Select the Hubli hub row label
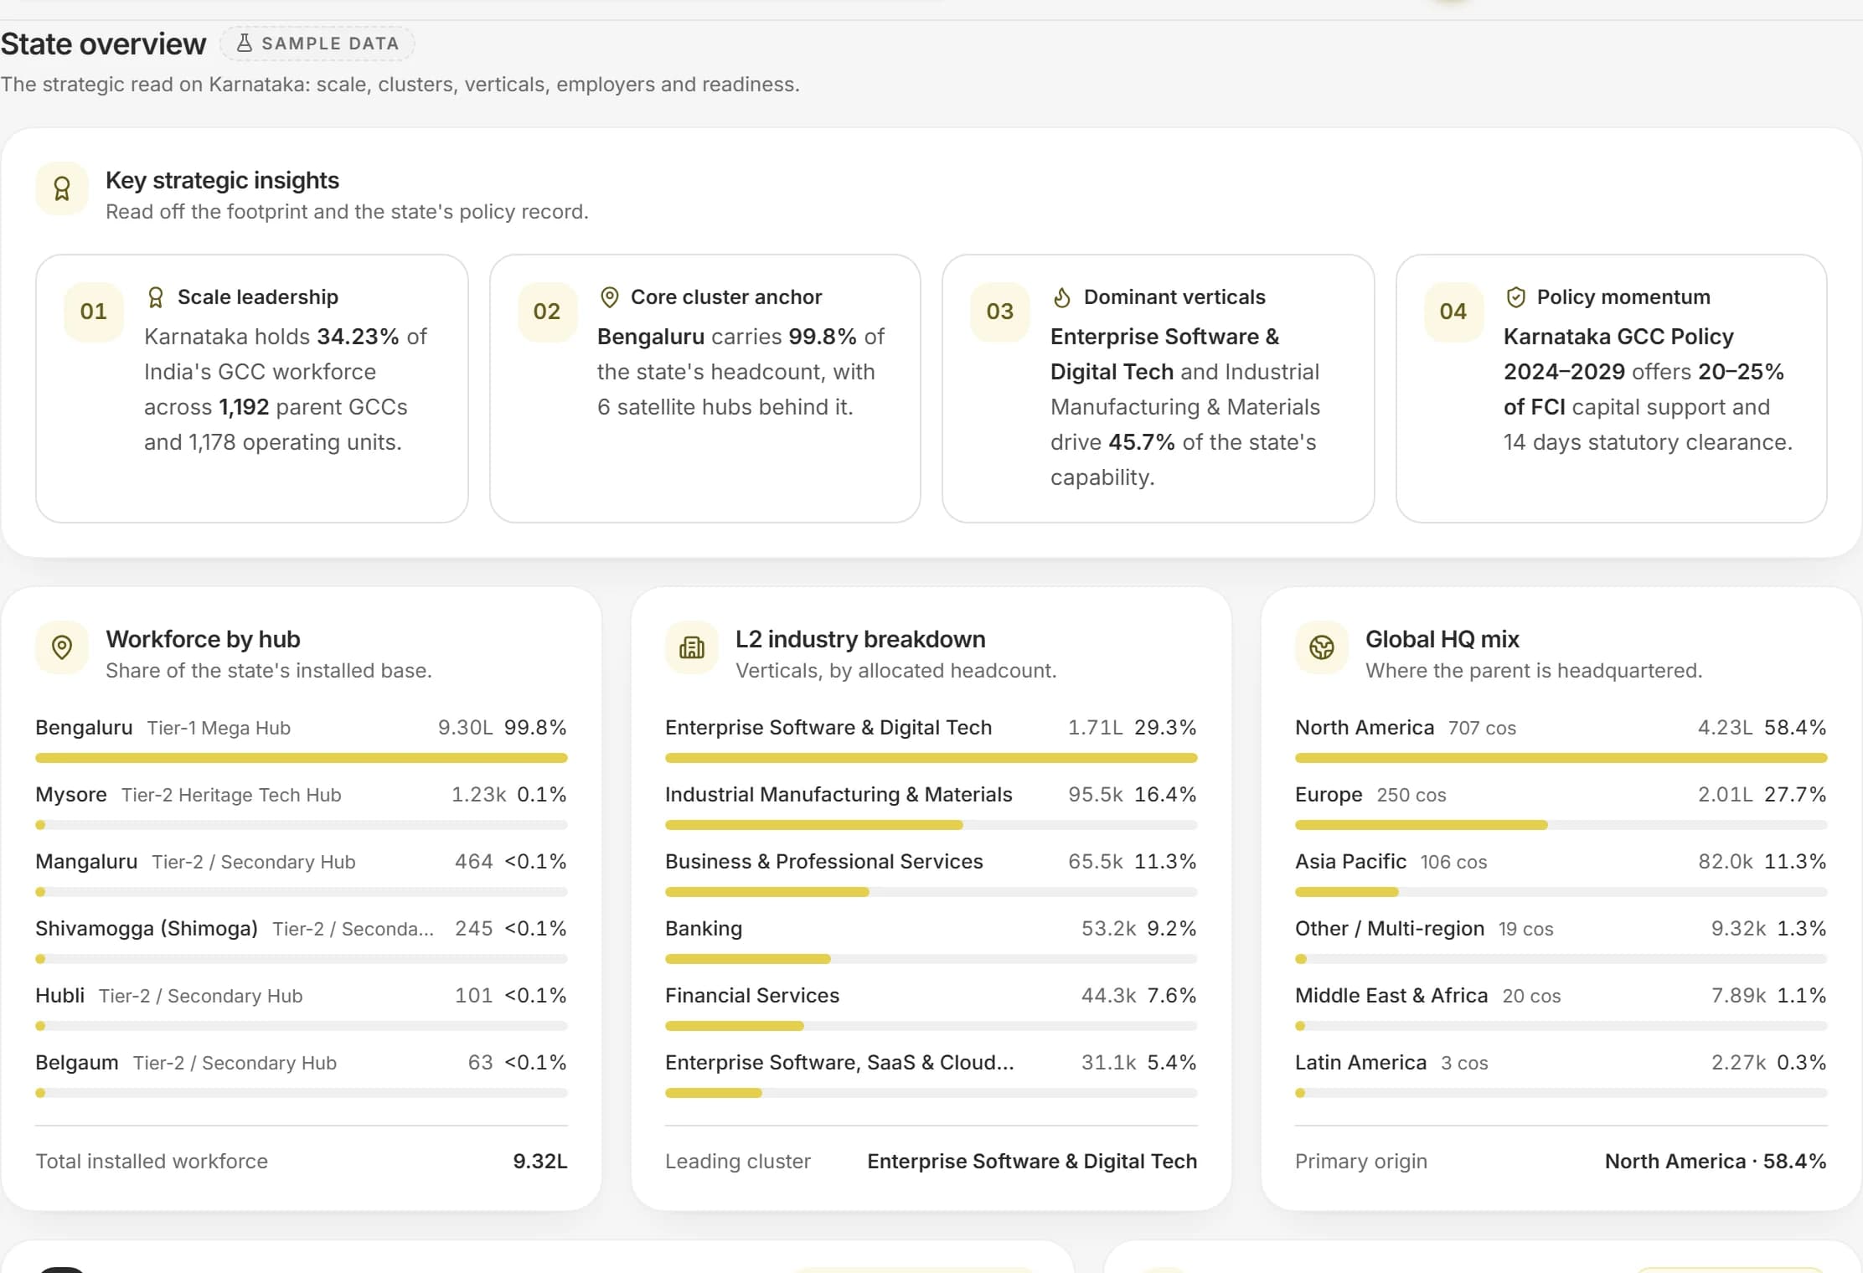The width and height of the screenshot is (1863, 1273). coord(59,996)
